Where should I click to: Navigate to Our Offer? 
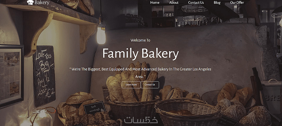pos(237,3)
